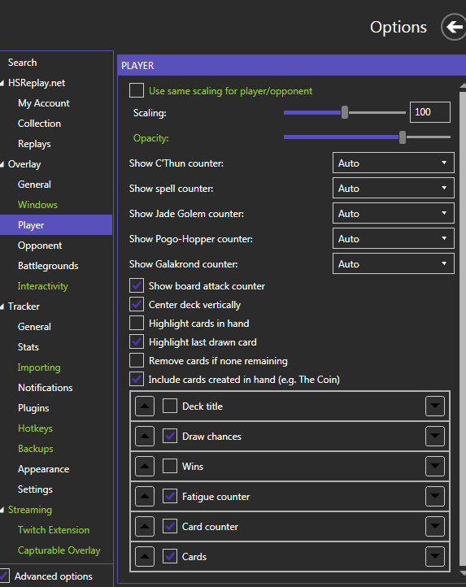Open Interactivity settings
Viewport: 466px width, 587px height.
tap(43, 286)
